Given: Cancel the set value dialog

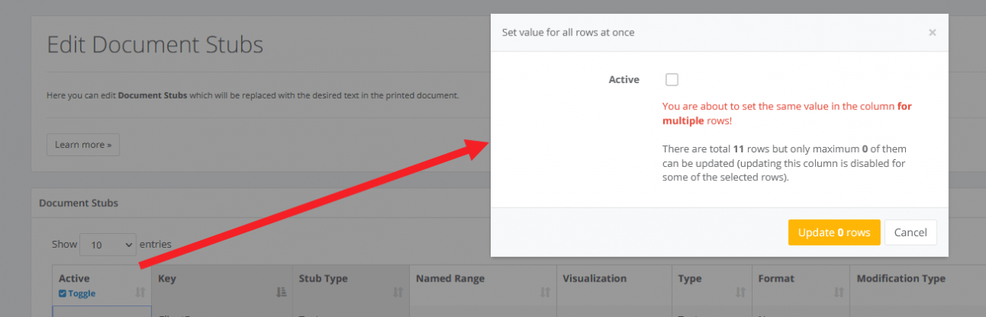Looking at the screenshot, I should (911, 232).
